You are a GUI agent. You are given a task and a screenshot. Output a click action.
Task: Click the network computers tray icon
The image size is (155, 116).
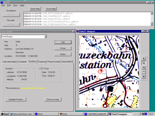pos(143,114)
